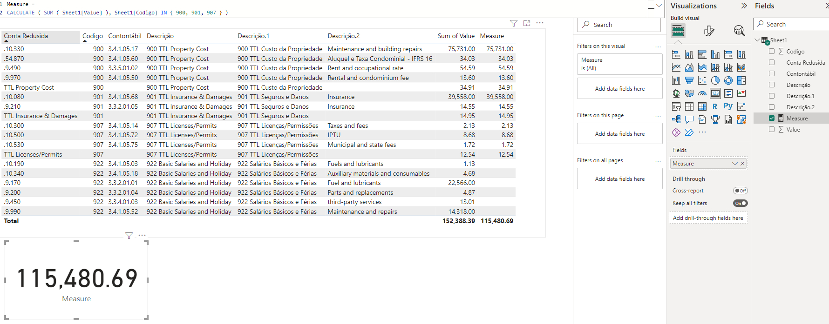829x324 pixels.
Task: Select the slicer visual
Action: click(676, 106)
